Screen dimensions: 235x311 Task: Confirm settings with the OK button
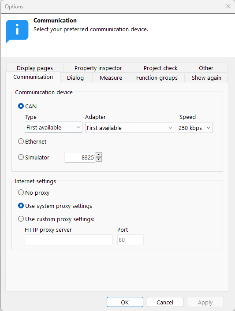point(125,302)
